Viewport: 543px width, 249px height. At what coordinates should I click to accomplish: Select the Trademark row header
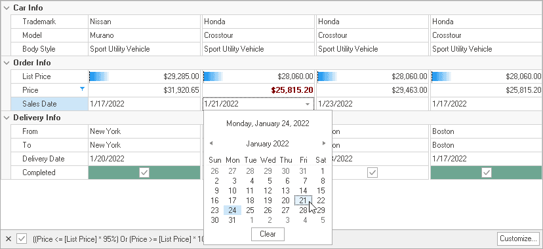pos(50,22)
